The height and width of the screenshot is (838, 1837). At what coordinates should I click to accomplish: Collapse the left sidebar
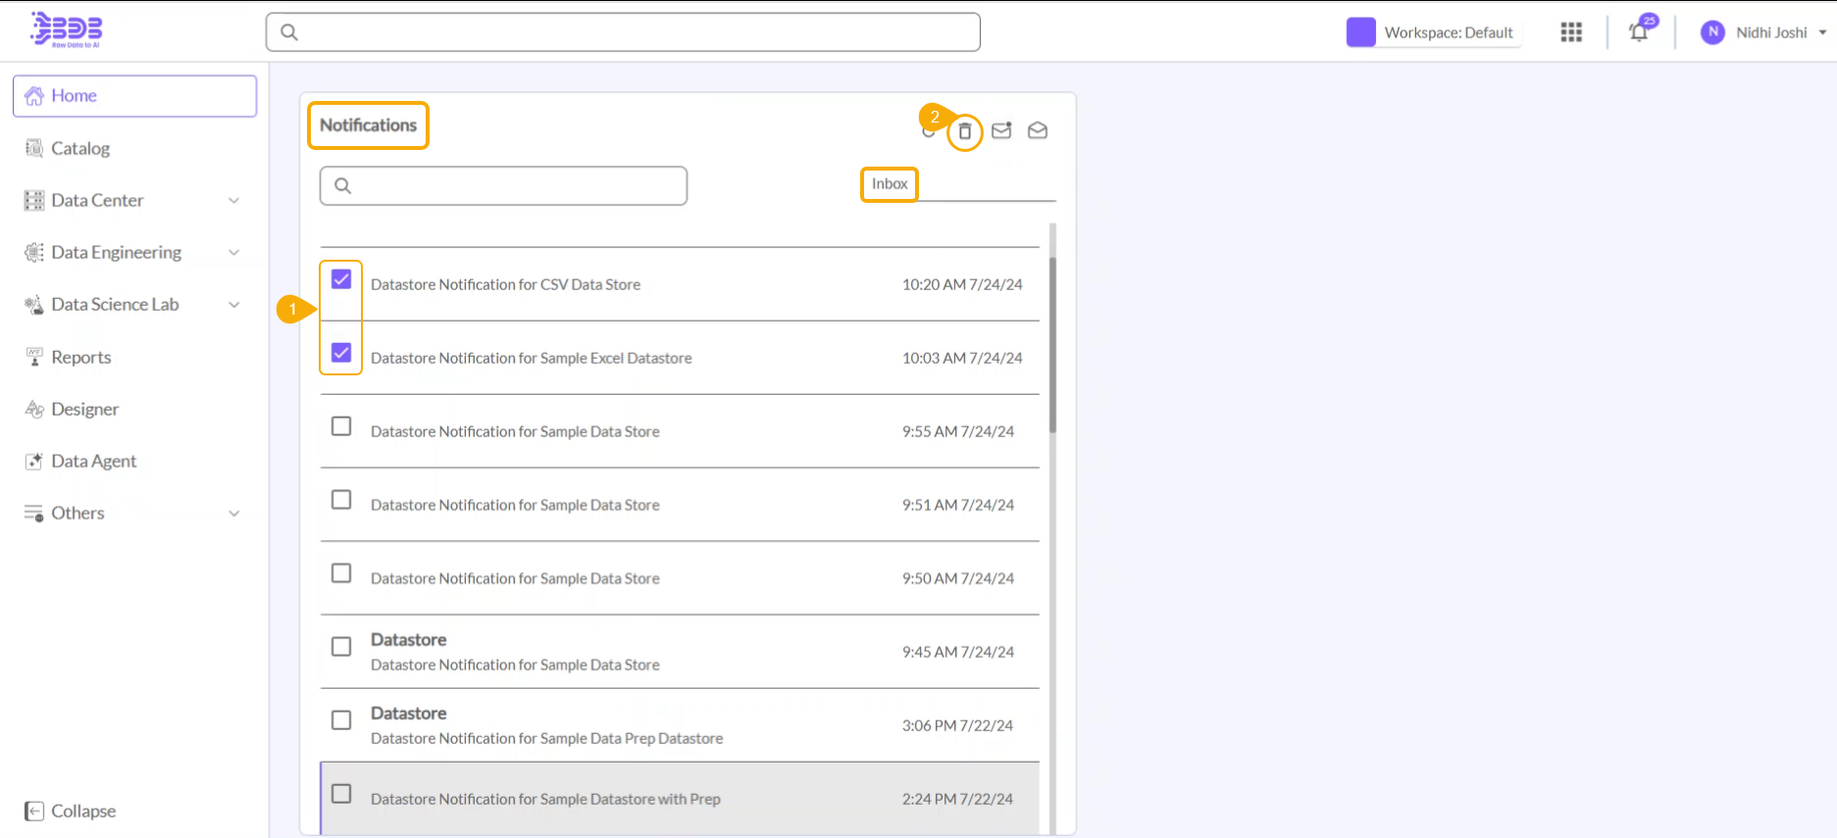[x=71, y=811]
